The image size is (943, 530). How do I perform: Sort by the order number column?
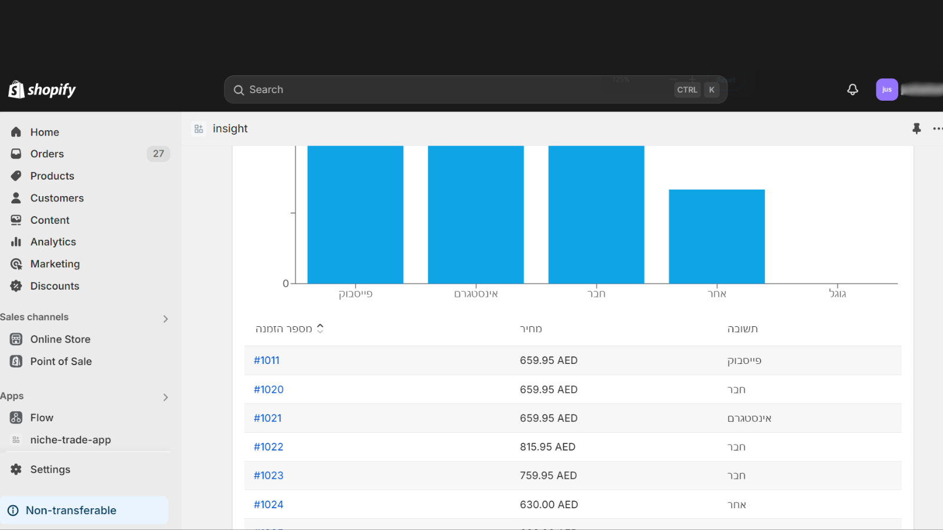(289, 329)
